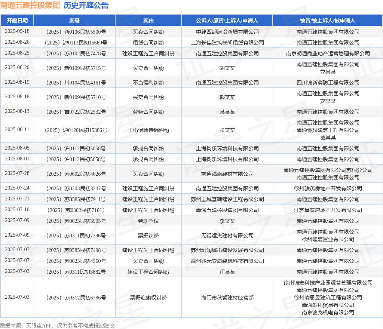Screen dimensions: 383x329
Task: Click the 劳动争议 cause cell
Action: coord(148,221)
